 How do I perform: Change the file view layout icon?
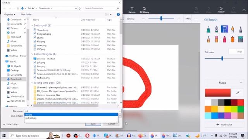coord(107,14)
